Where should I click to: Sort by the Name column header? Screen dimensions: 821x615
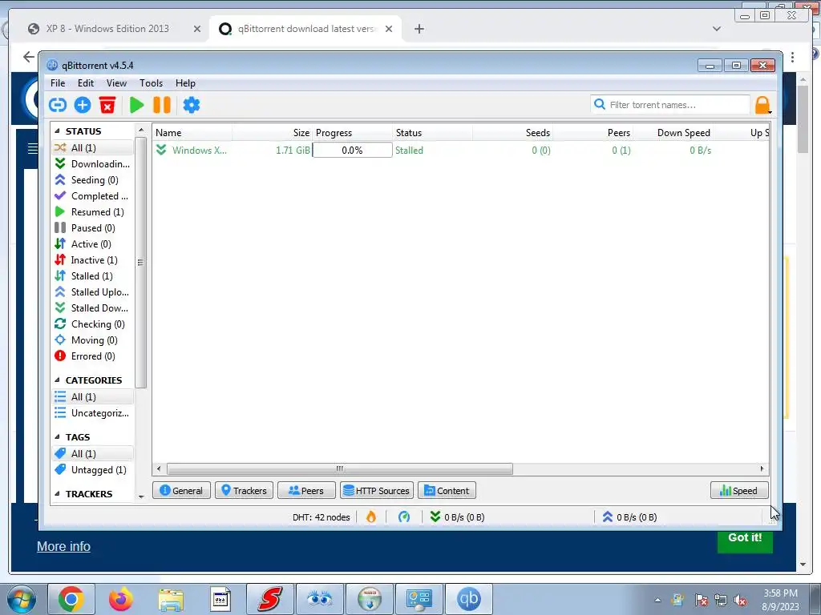coord(192,133)
